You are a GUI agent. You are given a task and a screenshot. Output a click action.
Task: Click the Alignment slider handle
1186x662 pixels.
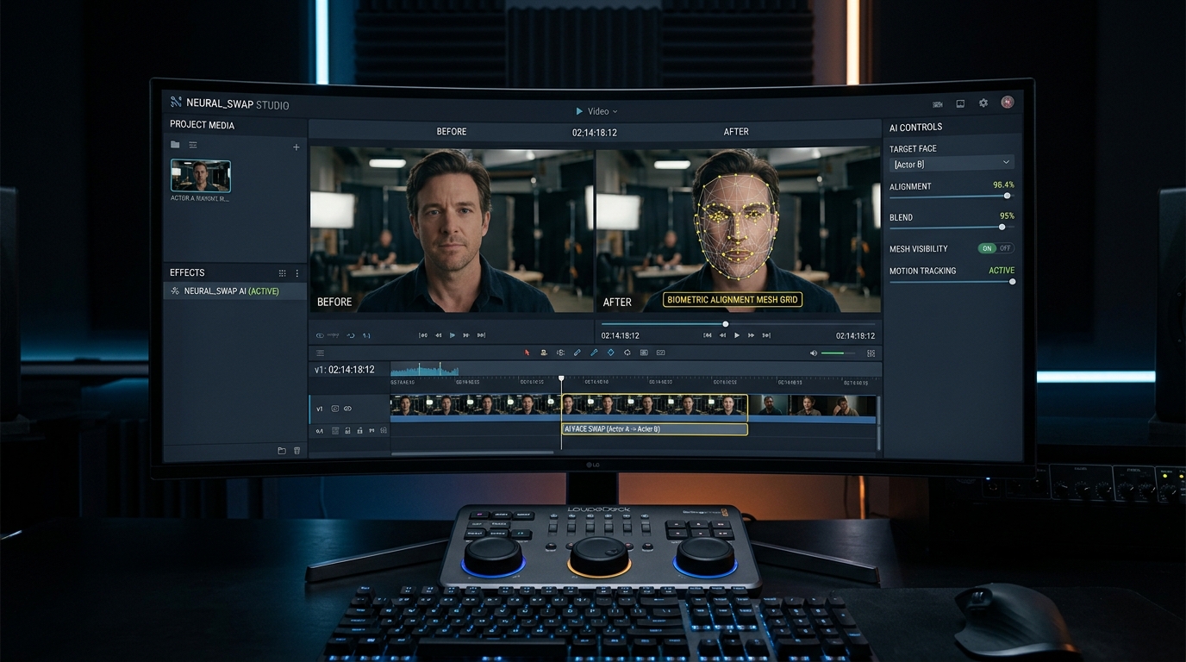click(x=1007, y=196)
